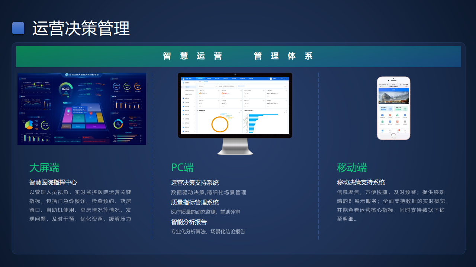
Task: Tap the three-dot more icon on the phone screen
Action: pyautogui.click(x=406, y=86)
